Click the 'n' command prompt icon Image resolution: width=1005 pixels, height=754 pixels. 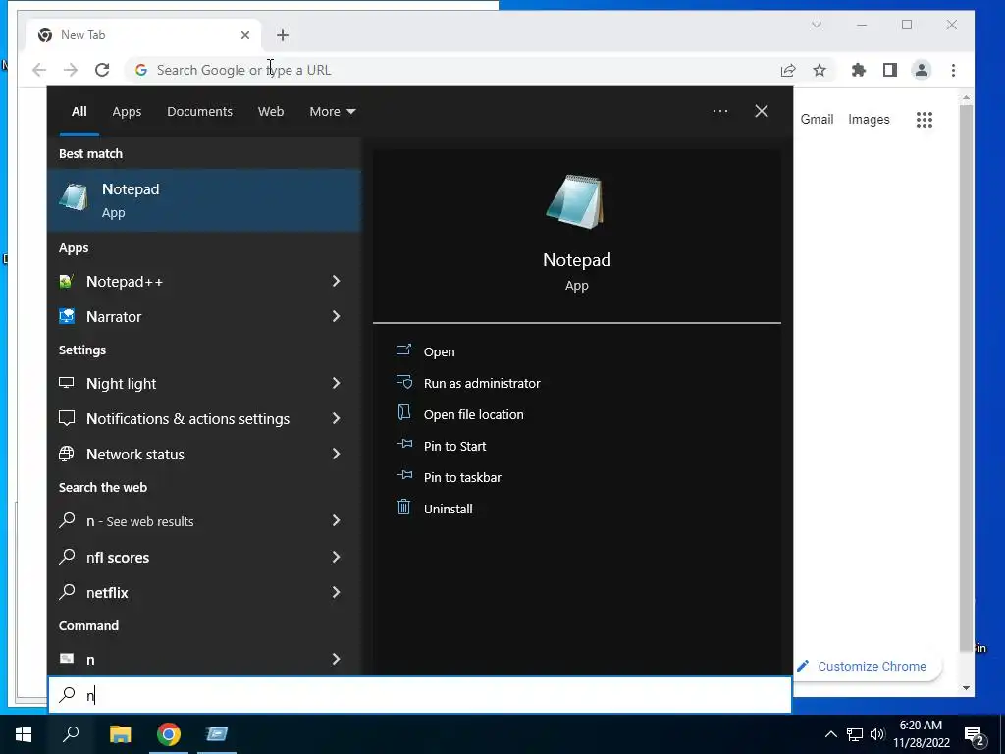point(66,659)
